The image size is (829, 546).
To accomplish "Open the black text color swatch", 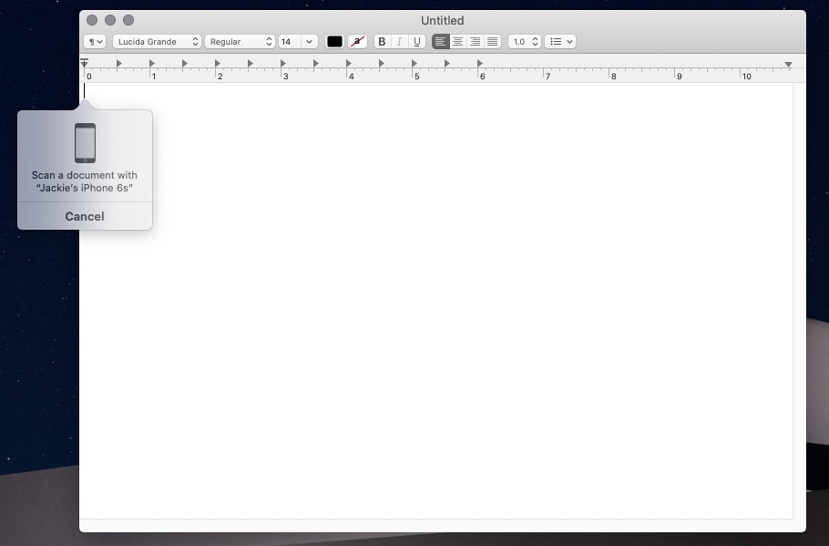I will [x=334, y=42].
